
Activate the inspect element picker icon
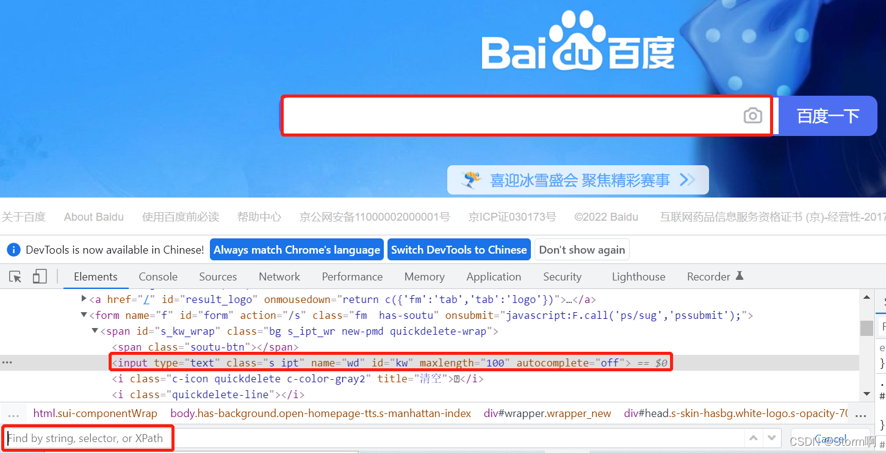coord(15,277)
